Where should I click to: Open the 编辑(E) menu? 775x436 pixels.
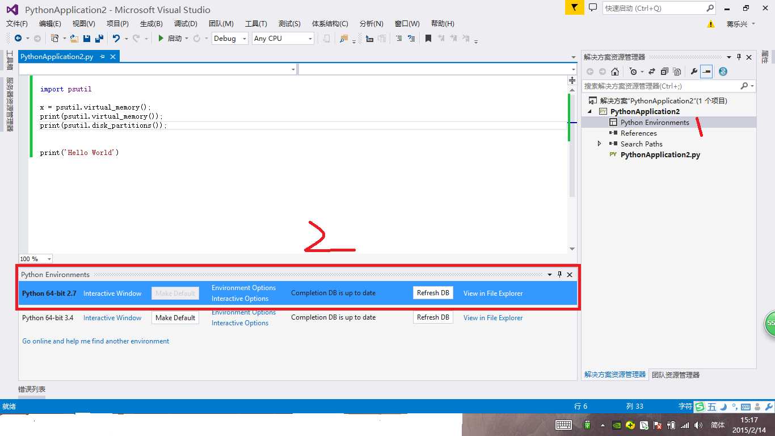coord(50,24)
